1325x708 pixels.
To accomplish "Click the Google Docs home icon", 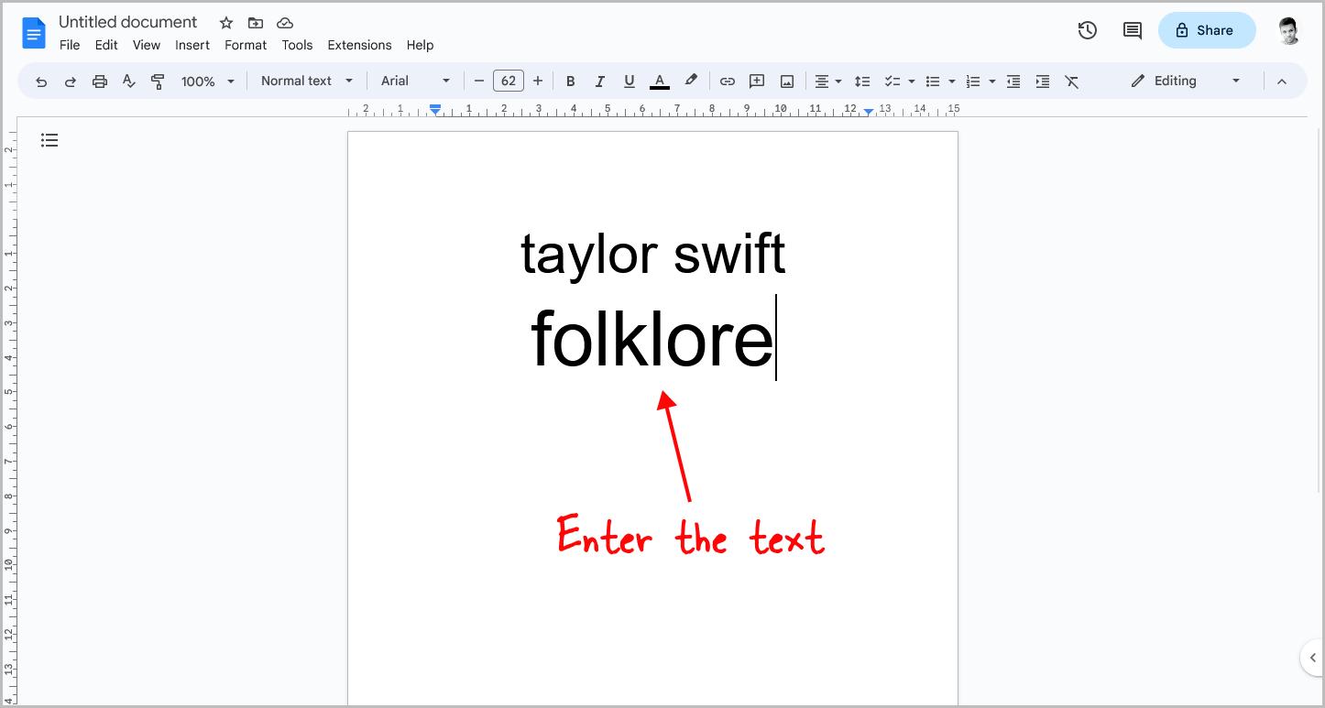I will (34, 34).
